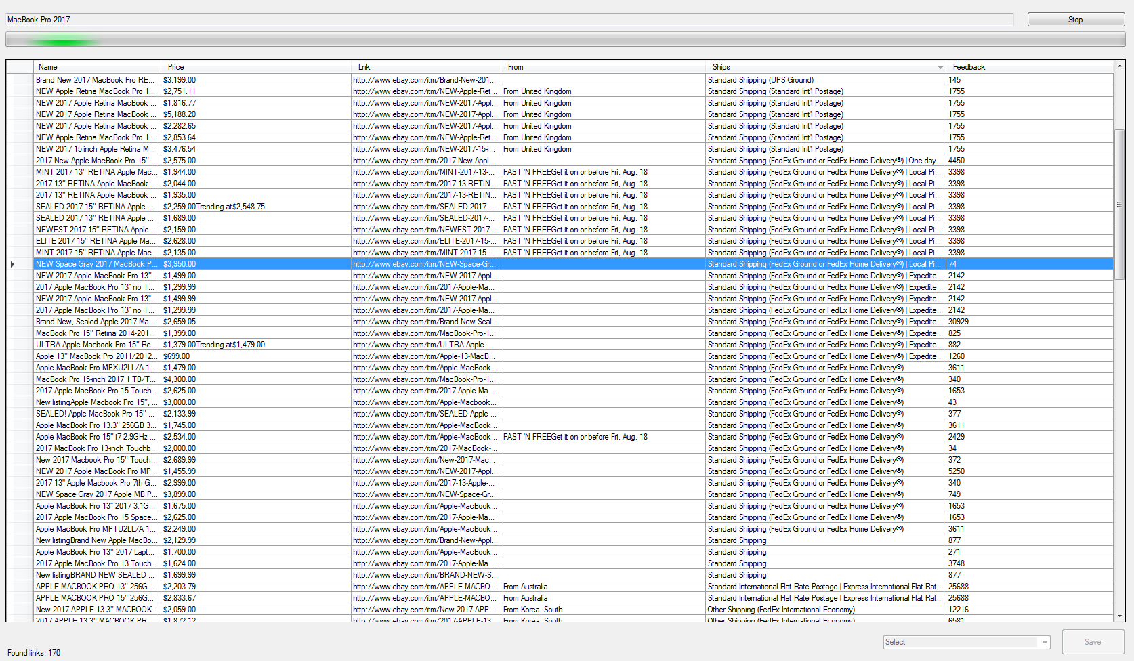Click the $3,476.54 price cell

256,149
